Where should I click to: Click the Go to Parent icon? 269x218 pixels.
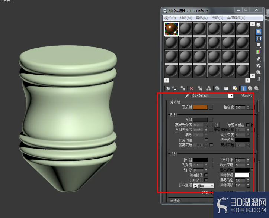pyautogui.click(x=250, y=88)
